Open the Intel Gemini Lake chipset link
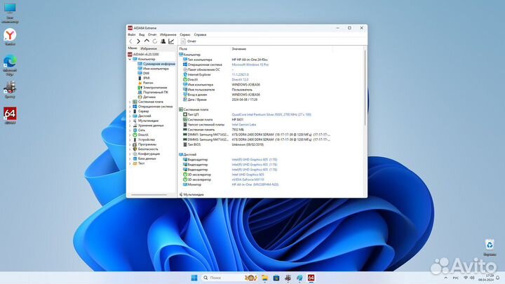 (244, 125)
